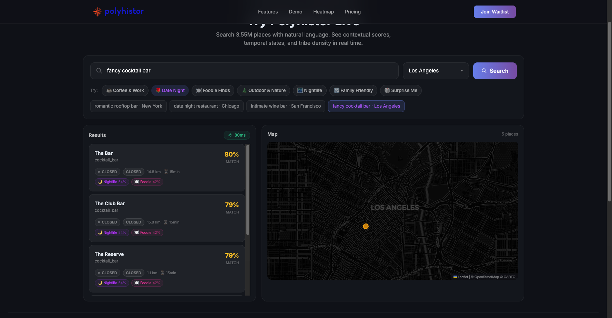
Task: Click the dotted CLOSED badge on The Reserve
Action: click(108, 273)
